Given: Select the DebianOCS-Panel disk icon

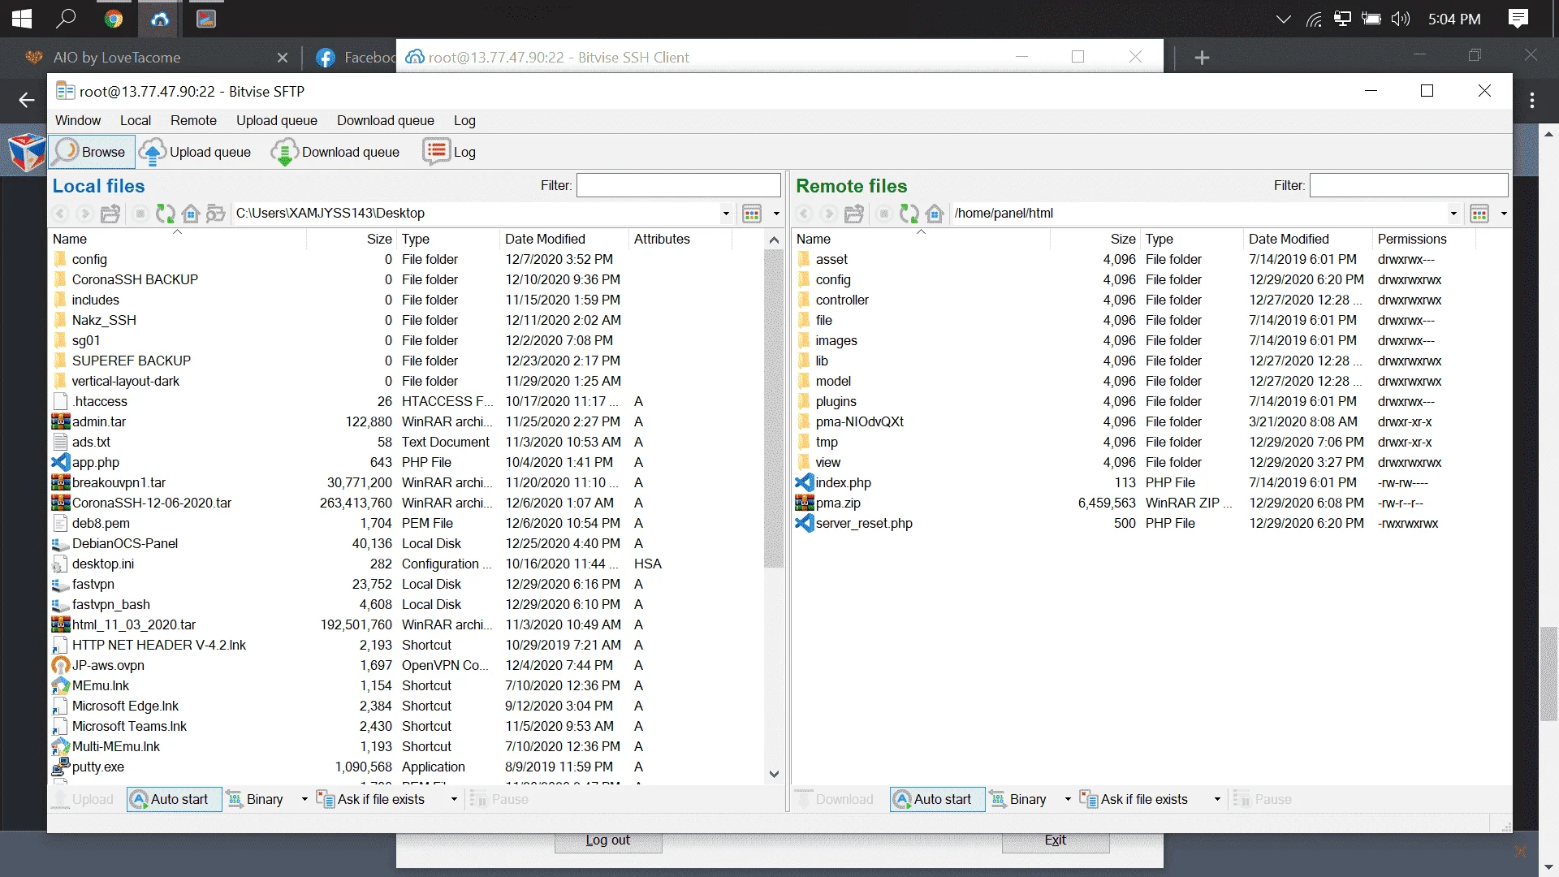Looking at the screenshot, I should (61, 543).
